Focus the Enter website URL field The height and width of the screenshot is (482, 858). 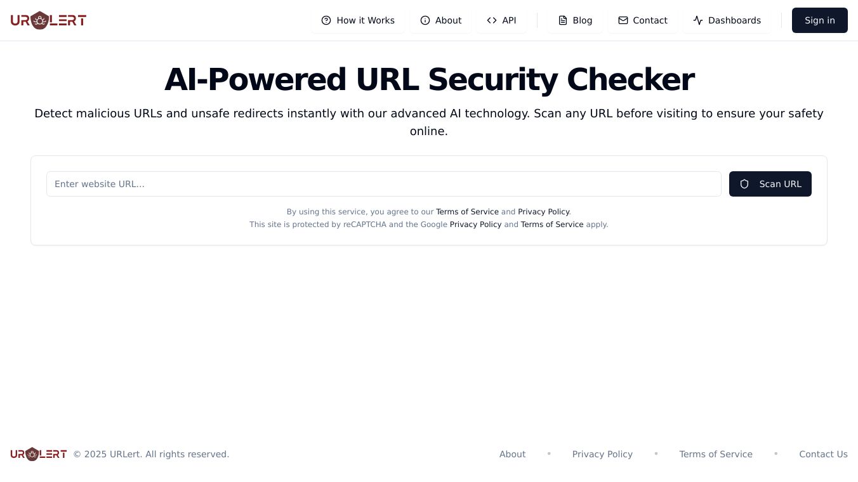pyautogui.click(x=383, y=184)
